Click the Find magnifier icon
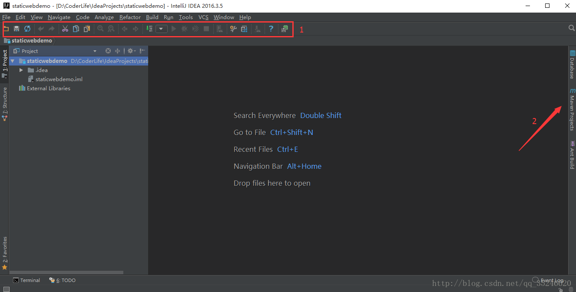Image resolution: width=576 pixels, height=292 pixels. click(x=100, y=29)
